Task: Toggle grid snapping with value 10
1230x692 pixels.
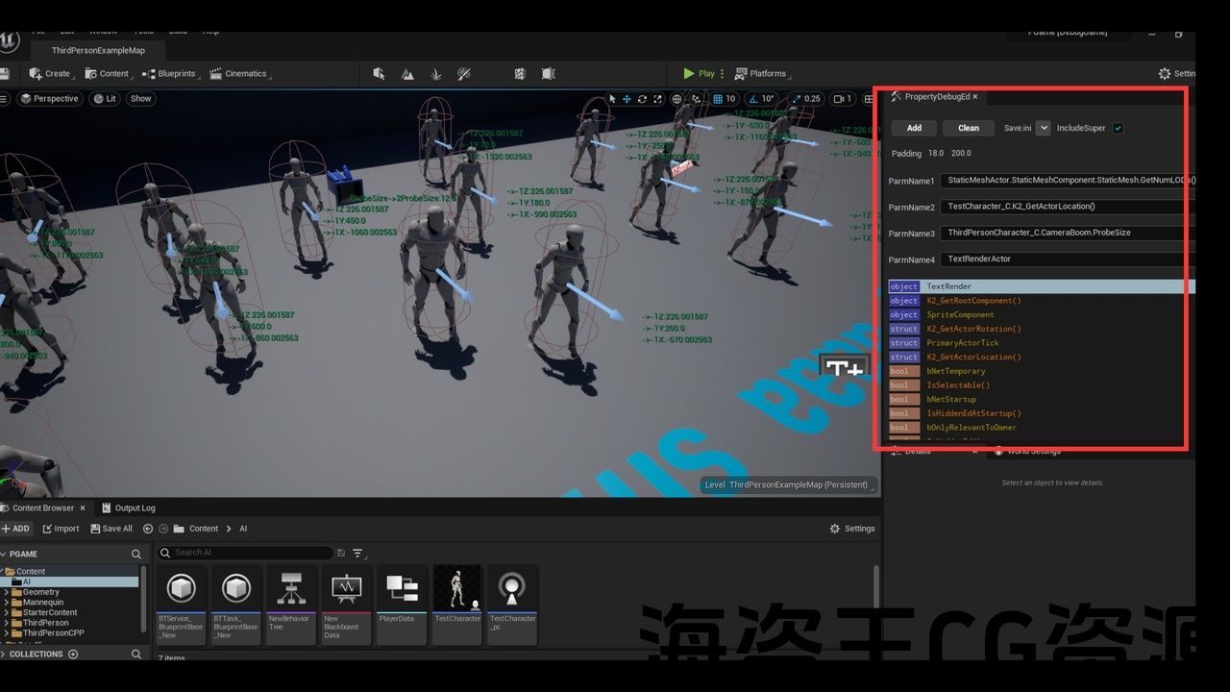Action: pyautogui.click(x=724, y=99)
